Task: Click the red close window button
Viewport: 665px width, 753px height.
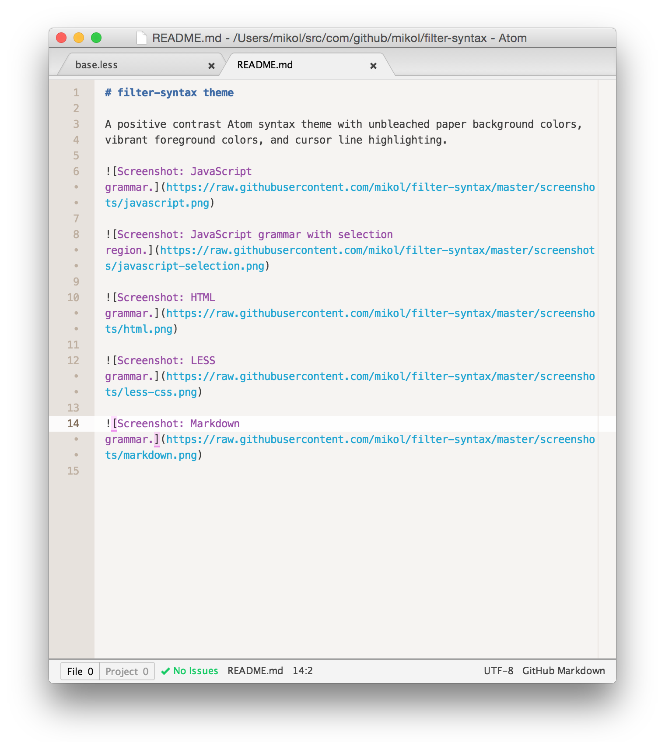Action: [61, 38]
